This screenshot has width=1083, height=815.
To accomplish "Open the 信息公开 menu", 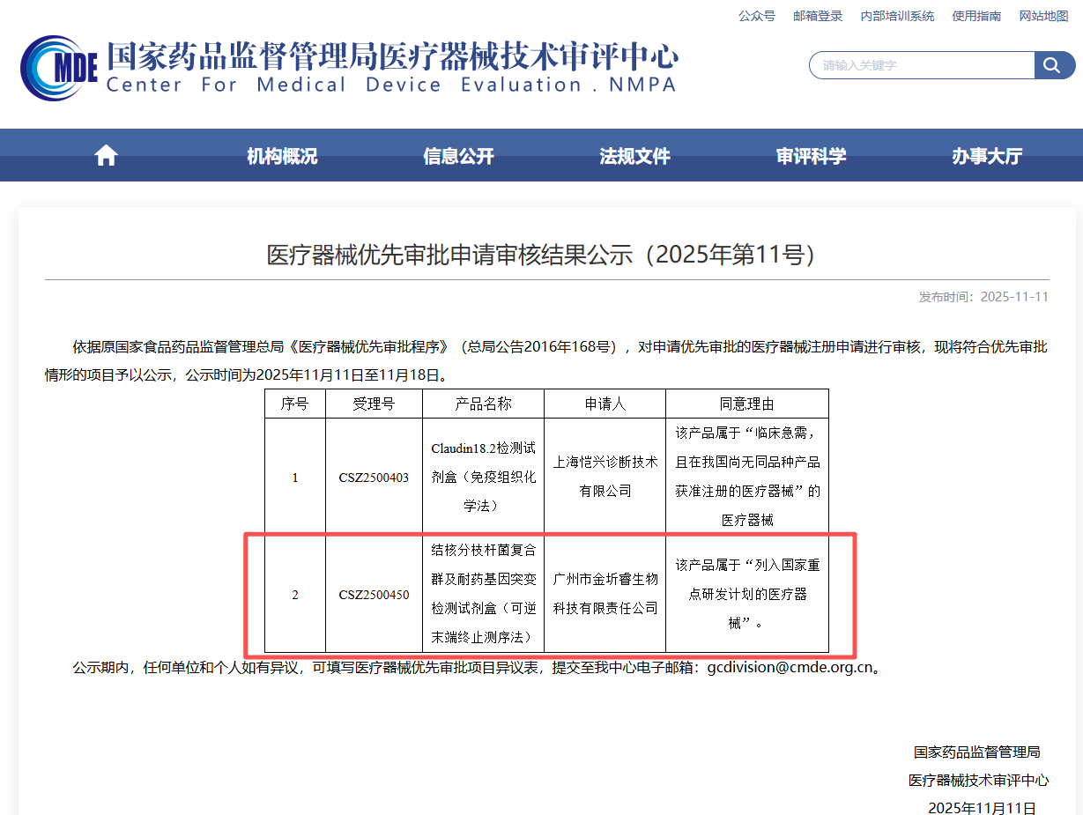I will point(458,156).
